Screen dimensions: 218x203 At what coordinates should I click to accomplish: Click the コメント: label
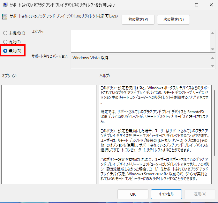37,32
